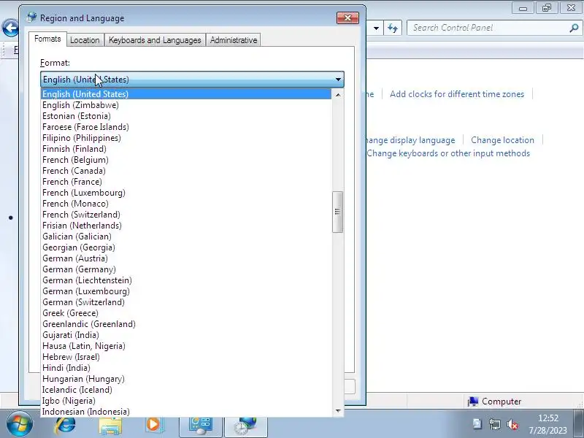Close the Region and Language dialog
Screen dimensions: 584x438
[347, 18]
